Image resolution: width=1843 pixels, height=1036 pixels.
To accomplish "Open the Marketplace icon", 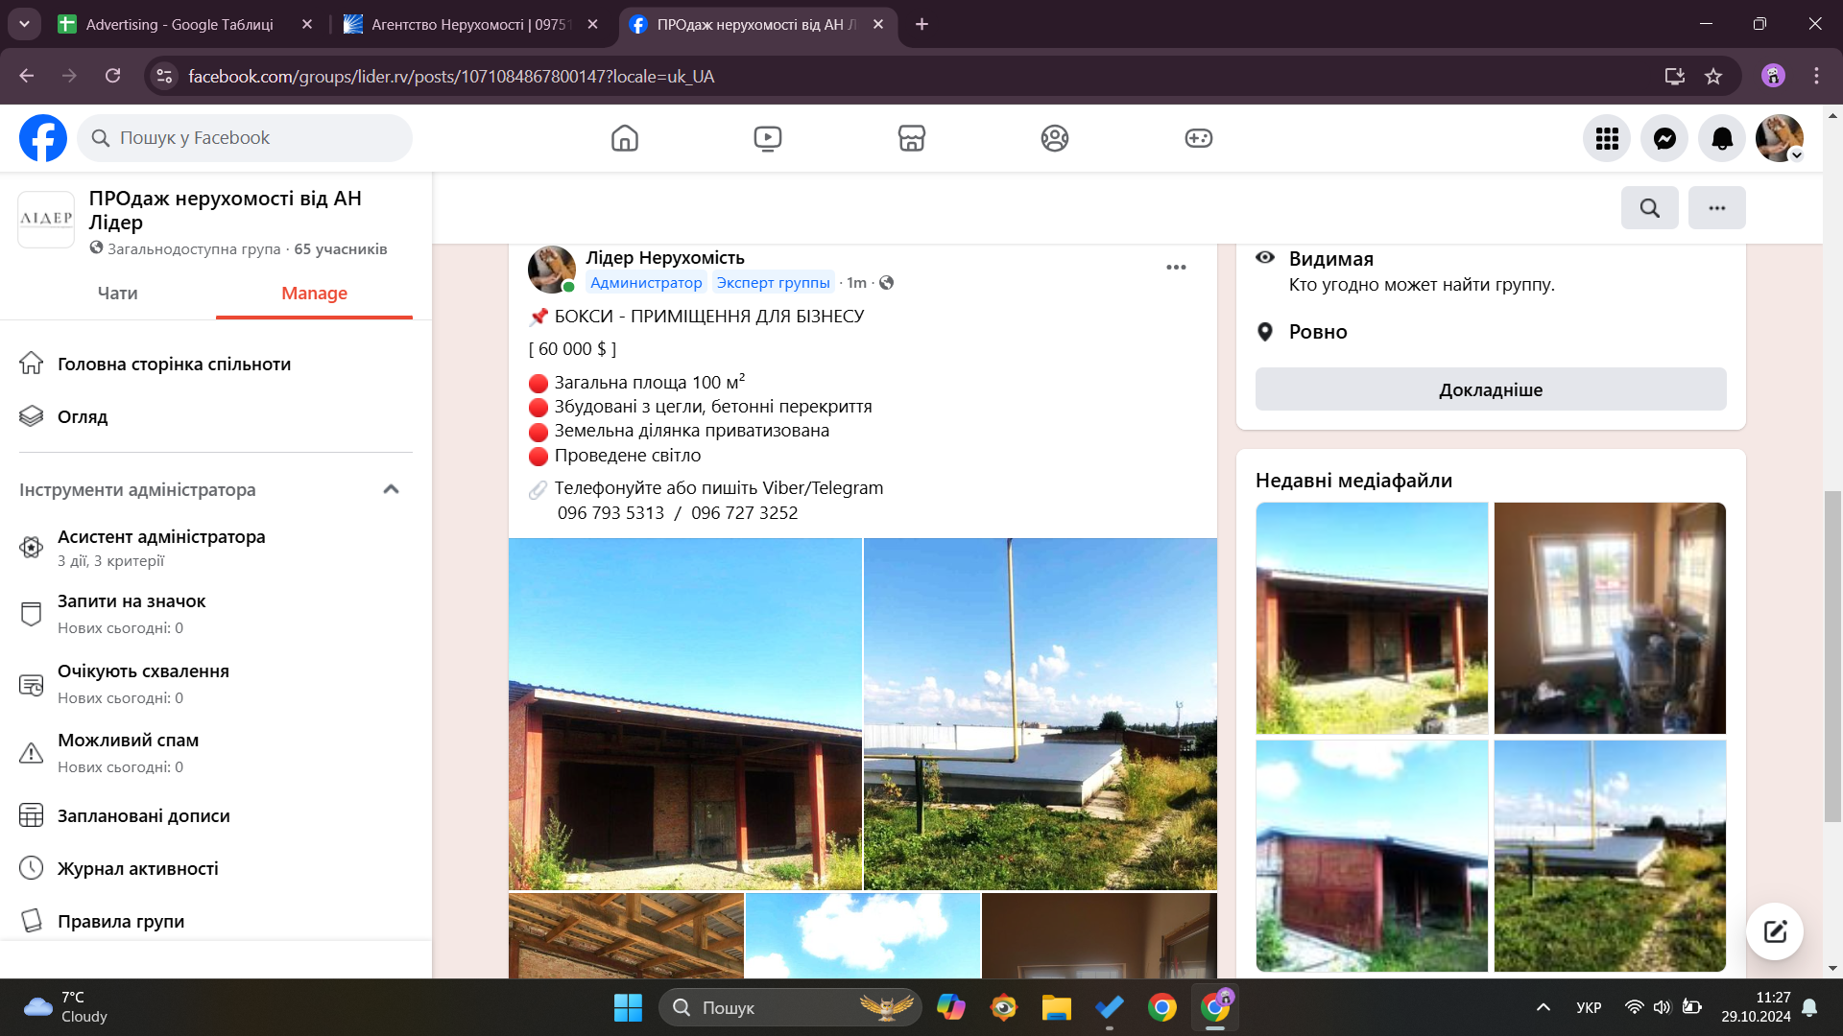I will tap(911, 138).
